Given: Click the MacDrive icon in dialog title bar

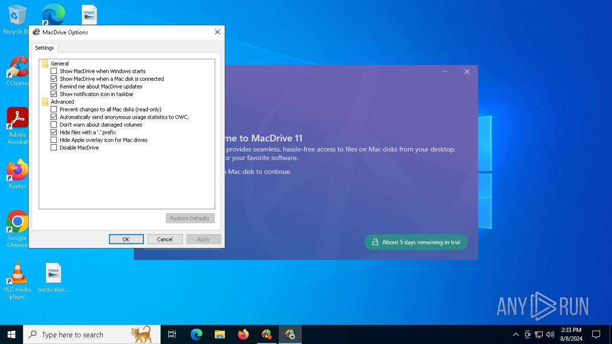Looking at the screenshot, I should (36, 32).
